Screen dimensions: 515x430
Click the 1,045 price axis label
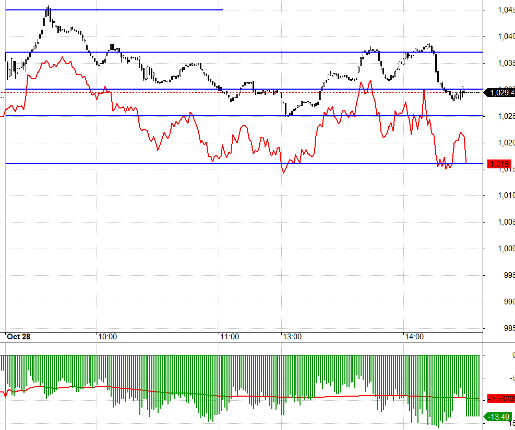click(506, 10)
